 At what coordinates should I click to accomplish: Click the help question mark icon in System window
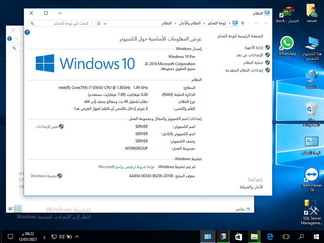(27, 32)
